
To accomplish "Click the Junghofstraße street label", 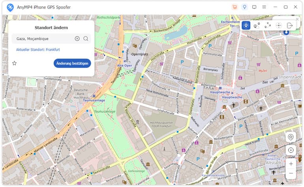I will click(x=165, y=111).
